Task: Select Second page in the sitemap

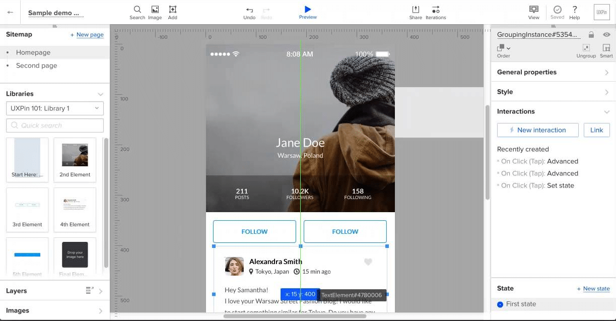Action: point(55,66)
